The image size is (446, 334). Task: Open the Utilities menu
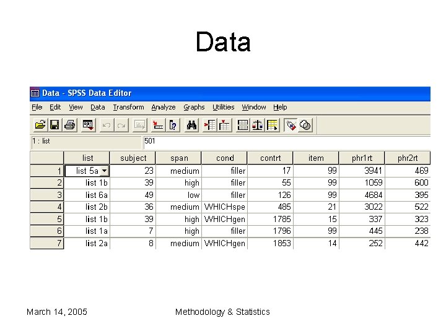click(x=223, y=107)
